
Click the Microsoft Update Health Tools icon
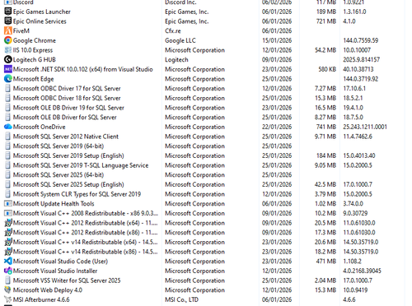(8, 203)
